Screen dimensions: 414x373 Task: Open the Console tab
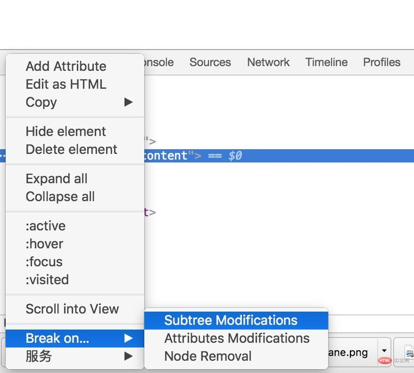(159, 62)
